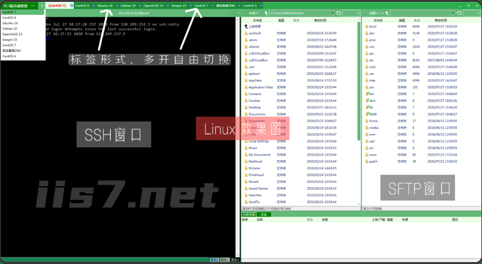Open the remote path dropdown
The width and height of the screenshot is (482, 264).
pyautogui.click(x=454, y=13)
